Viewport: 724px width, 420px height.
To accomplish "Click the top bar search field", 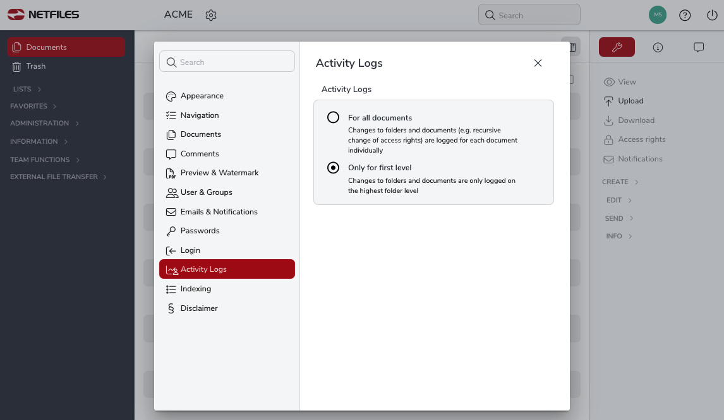I will 529,15.
